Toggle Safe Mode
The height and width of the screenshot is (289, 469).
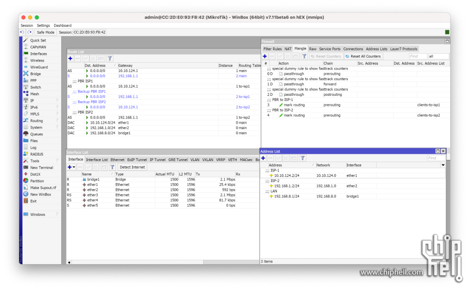(46, 32)
